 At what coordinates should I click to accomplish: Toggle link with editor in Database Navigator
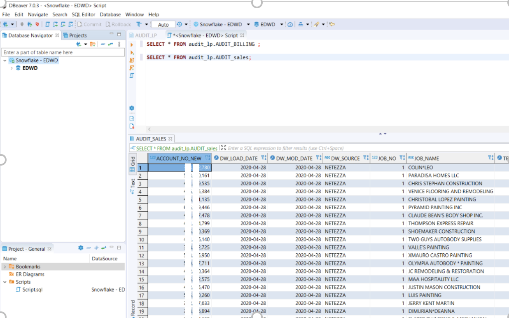(110, 44)
